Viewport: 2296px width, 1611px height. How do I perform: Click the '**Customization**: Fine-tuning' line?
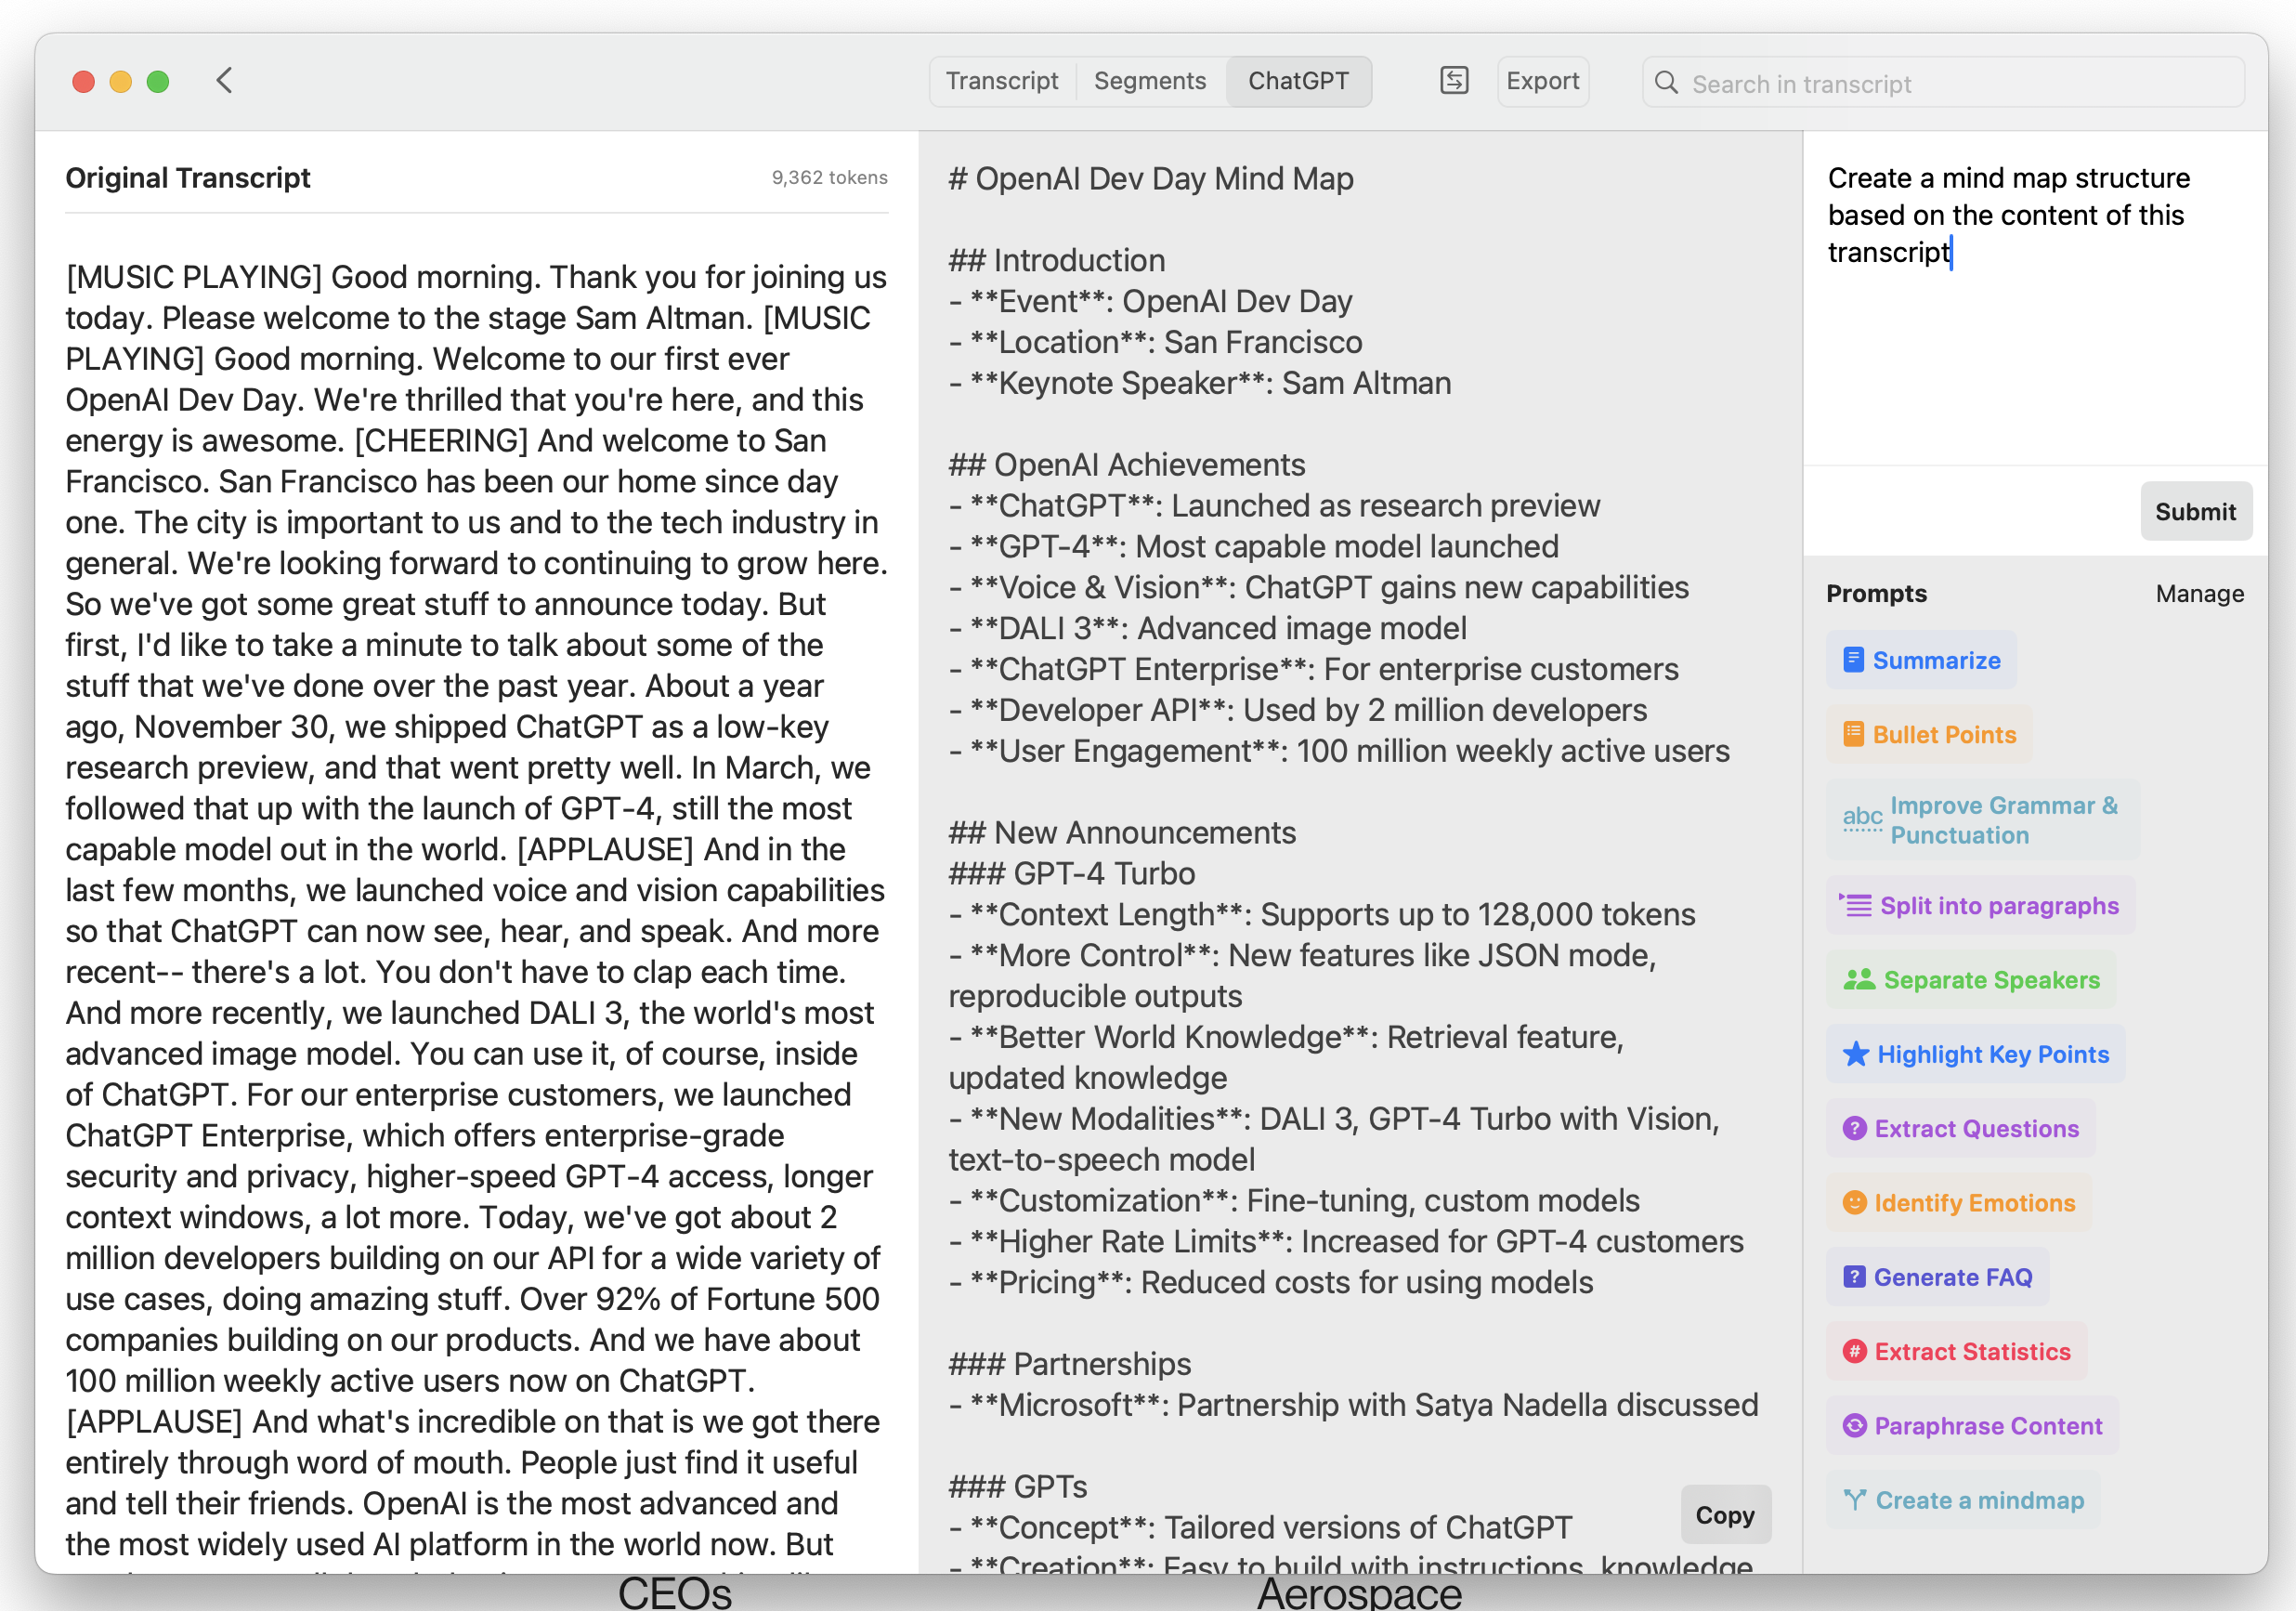click(x=1294, y=1200)
